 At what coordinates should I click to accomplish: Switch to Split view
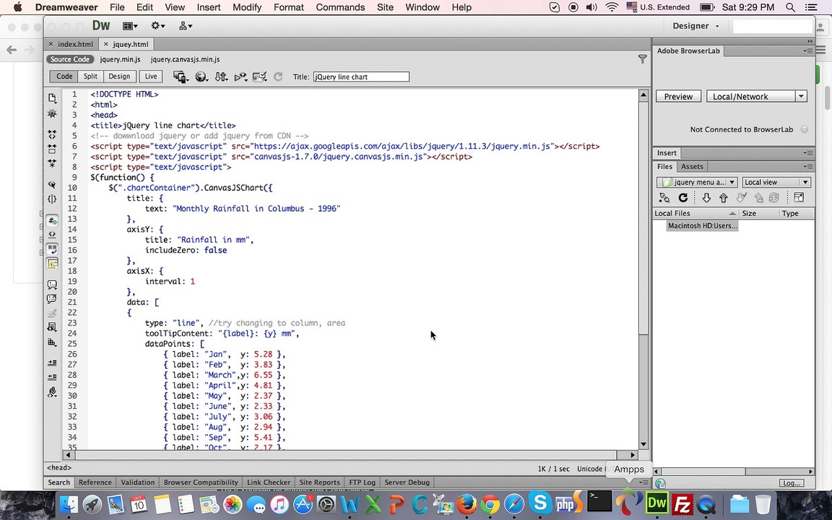point(90,77)
